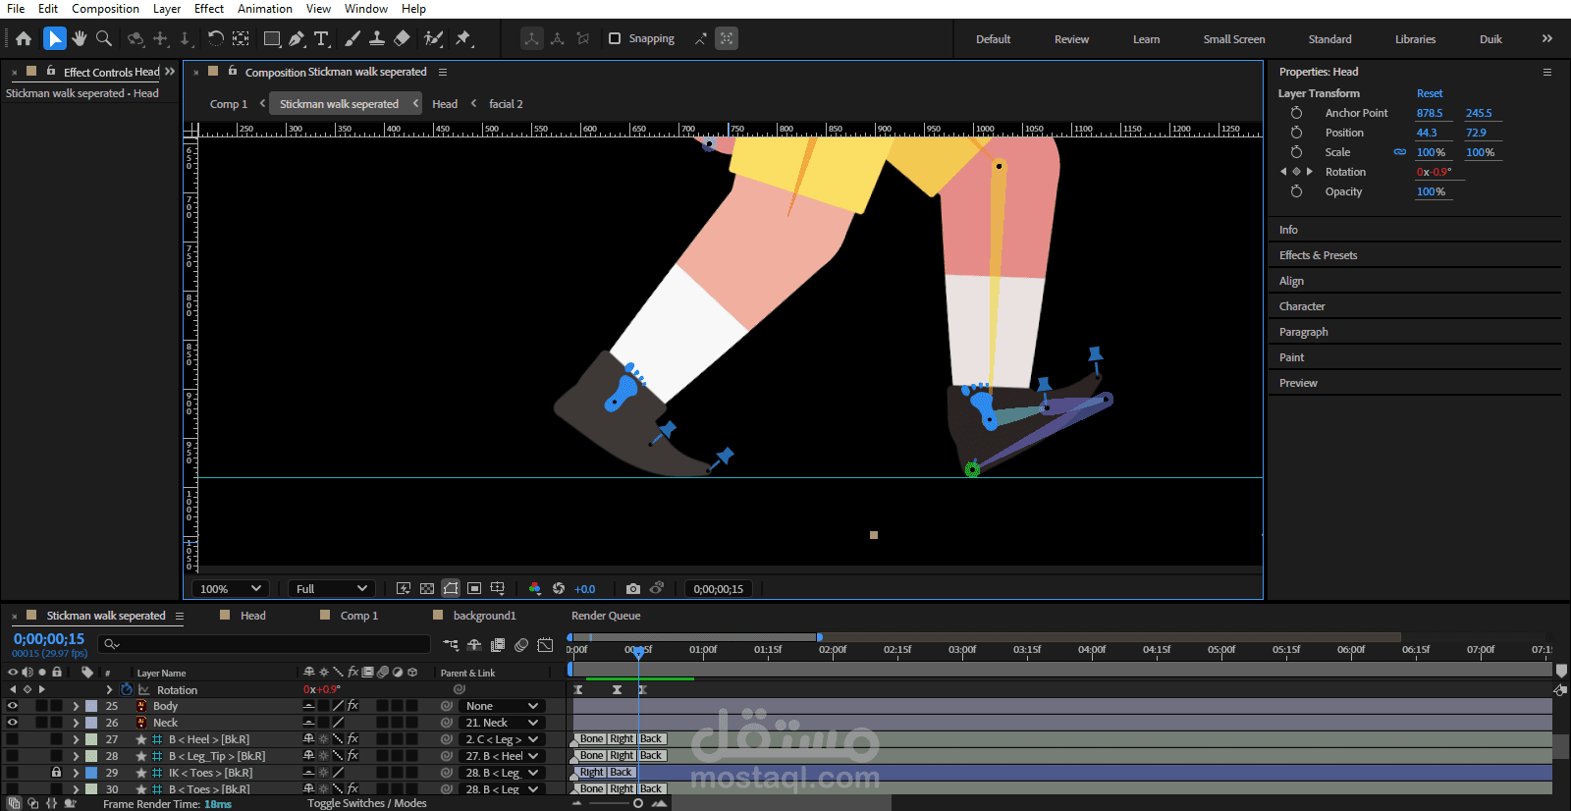Select the Rotation tool

(215, 38)
